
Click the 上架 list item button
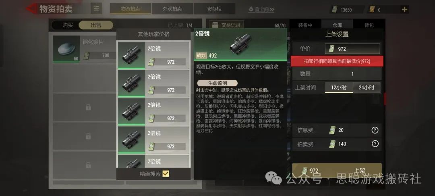point(337,170)
